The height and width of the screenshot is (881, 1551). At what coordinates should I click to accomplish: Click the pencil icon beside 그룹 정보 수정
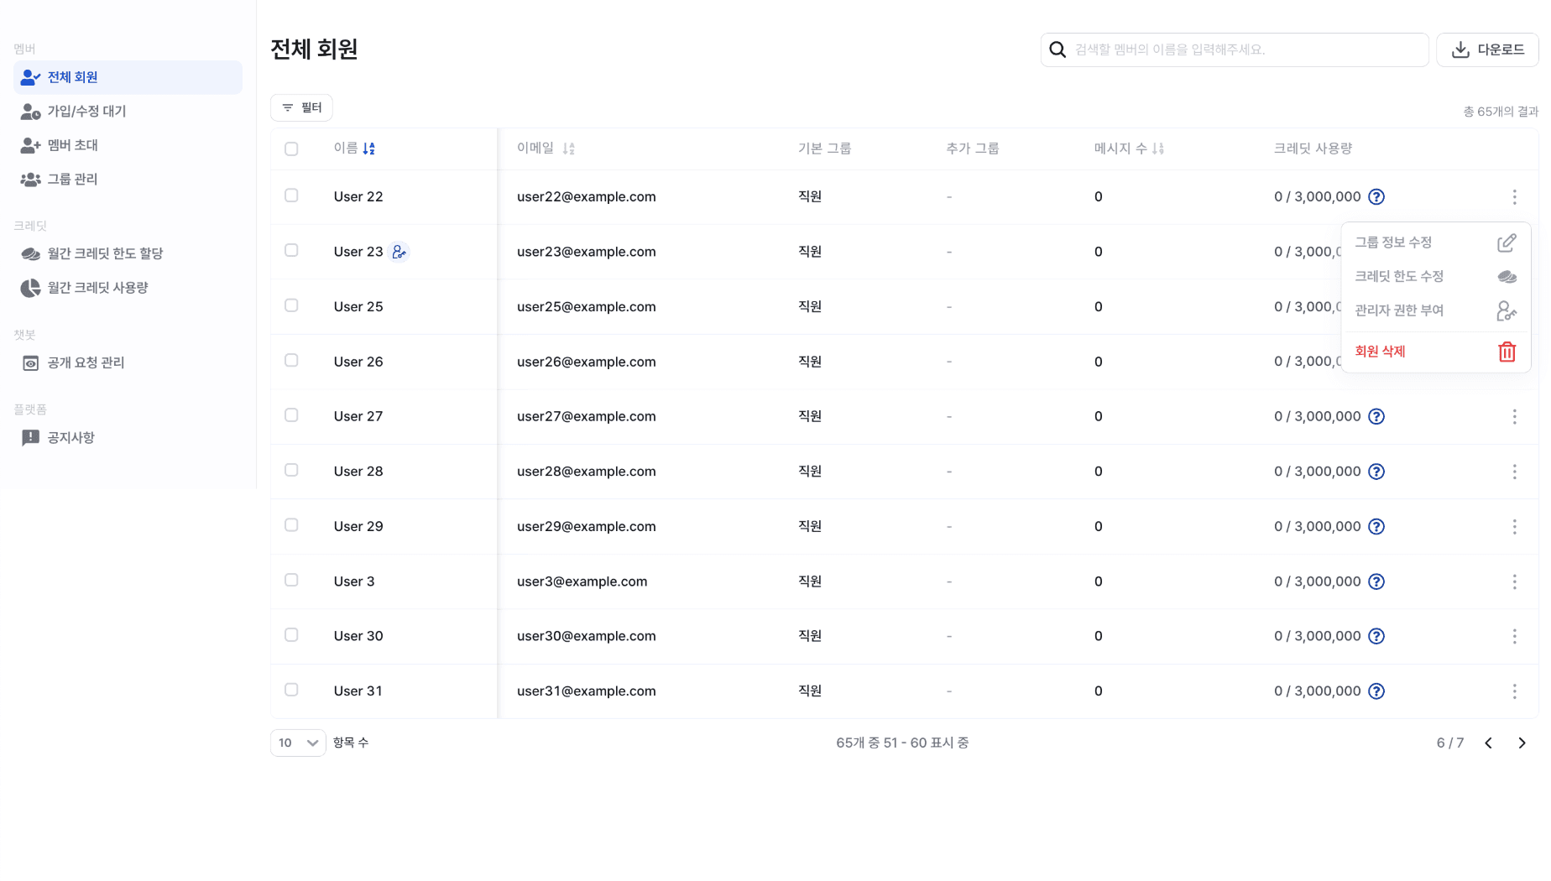click(x=1507, y=242)
